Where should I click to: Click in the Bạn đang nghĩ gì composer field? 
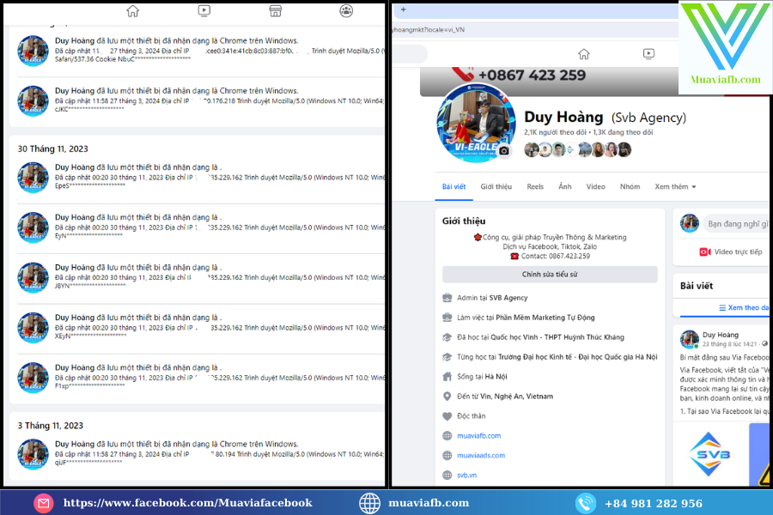tap(737, 224)
